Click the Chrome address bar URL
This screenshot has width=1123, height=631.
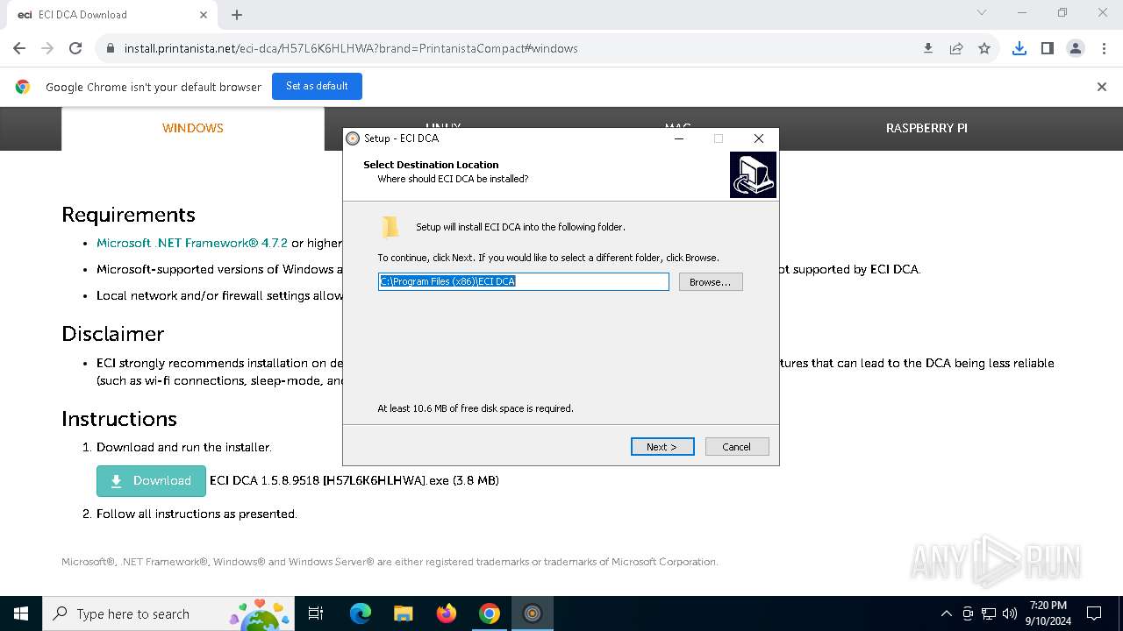point(351,48)
